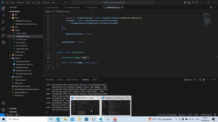Create a new terminal with plus icon
This screenshot has height=122, width=218.
194,80
